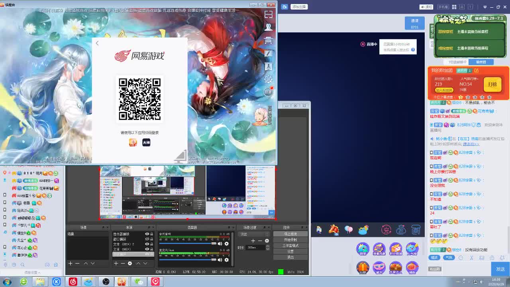Screen dimensions: 510x287
Task: Open 麦克风/Aux mixer settings gear
Action: click(x=227, y=260)
